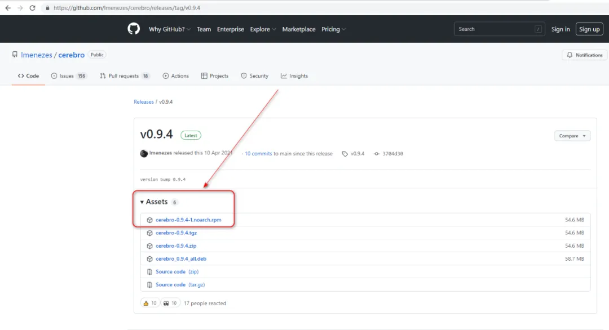Focus the GitHub search field
This screenshot has height=330, width=609.
(x=499, y=29)
